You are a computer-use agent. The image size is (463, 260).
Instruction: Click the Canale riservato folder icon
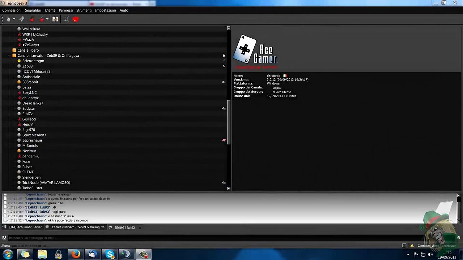click(x=14, y=56)
